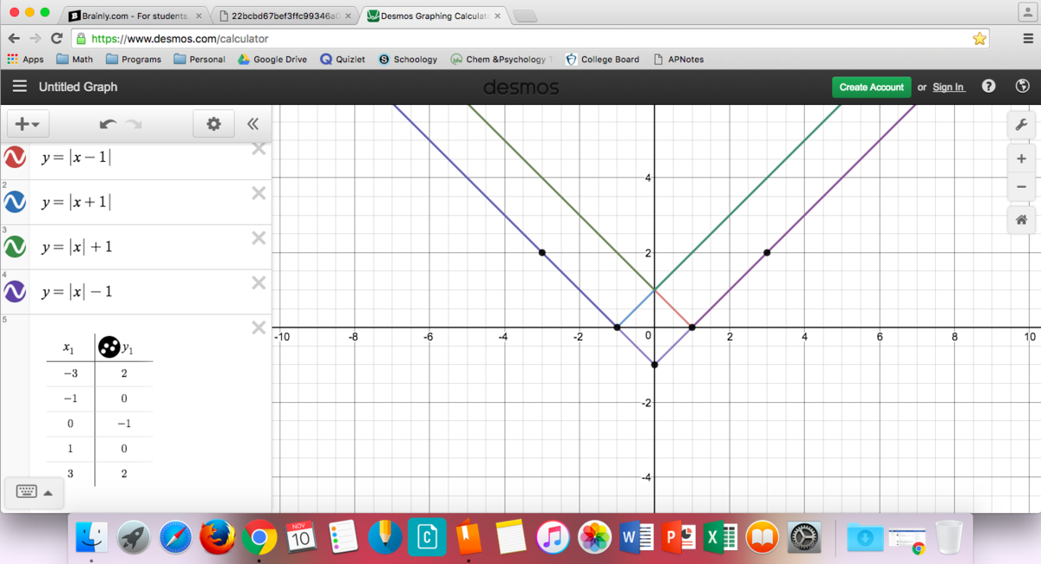The image size is (1041, 564).
Task: Click the x1 table column header
Action: point(69,347)
